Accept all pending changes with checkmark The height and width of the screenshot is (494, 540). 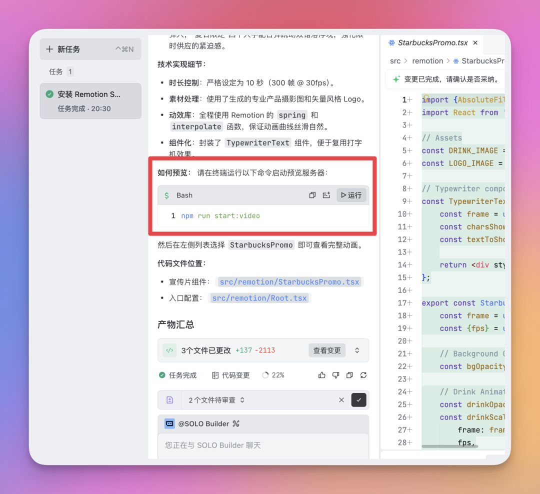(358, 400)
